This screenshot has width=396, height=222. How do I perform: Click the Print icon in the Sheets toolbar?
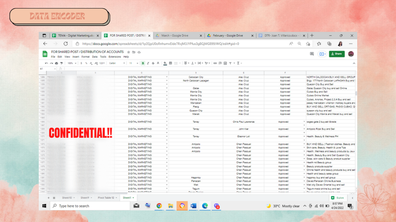point(57,63)
